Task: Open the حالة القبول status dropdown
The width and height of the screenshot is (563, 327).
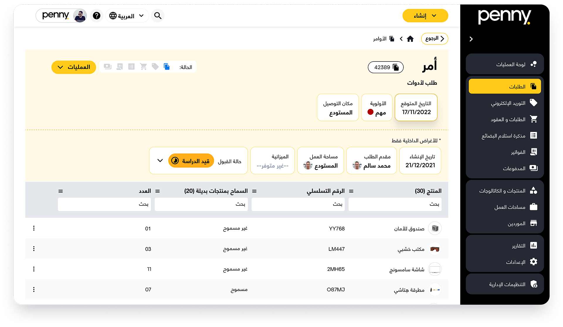Action: click(x=160, y=161)
